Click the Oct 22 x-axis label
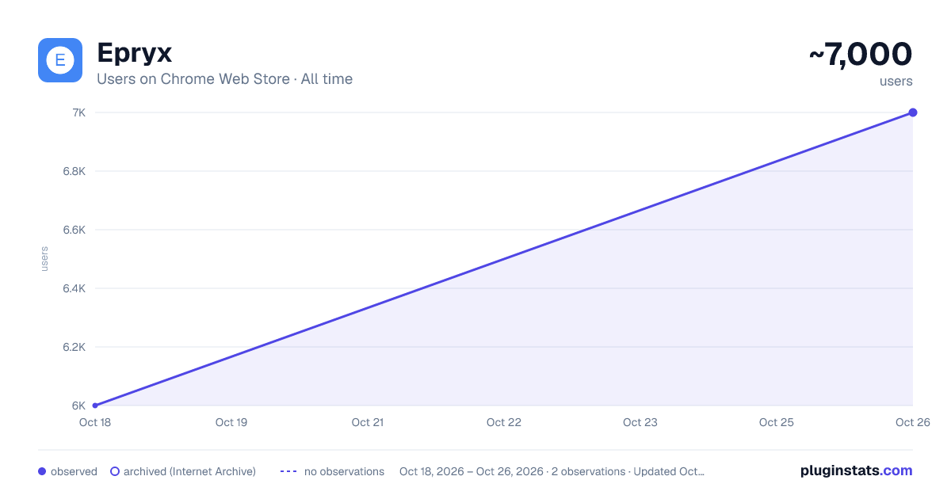This screenshot has width=951, height=499. click(504, 422)
